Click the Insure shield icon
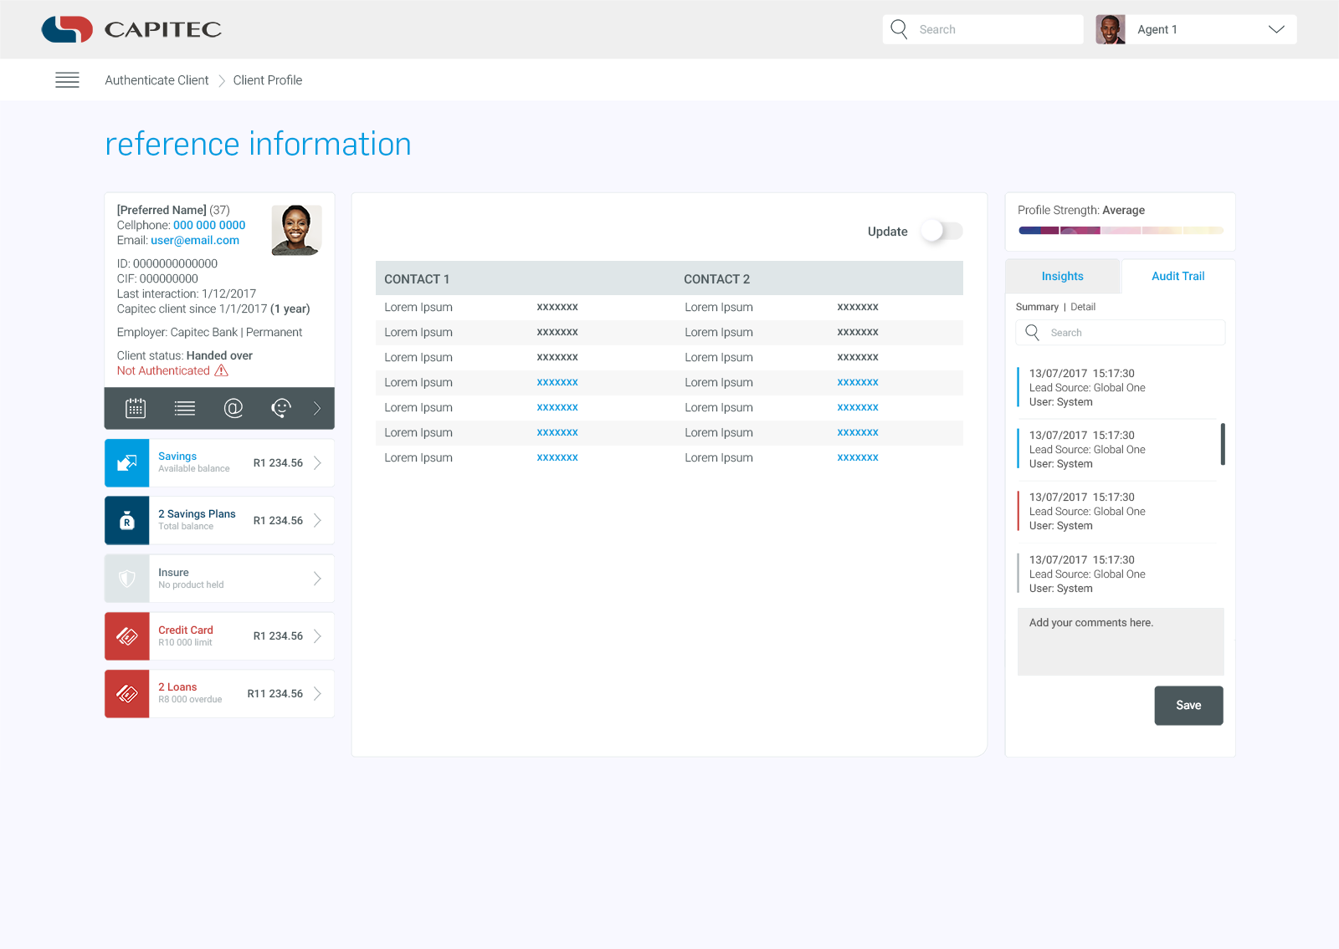1339x949 pixels. pyautogui.click(x=127, y=579)
